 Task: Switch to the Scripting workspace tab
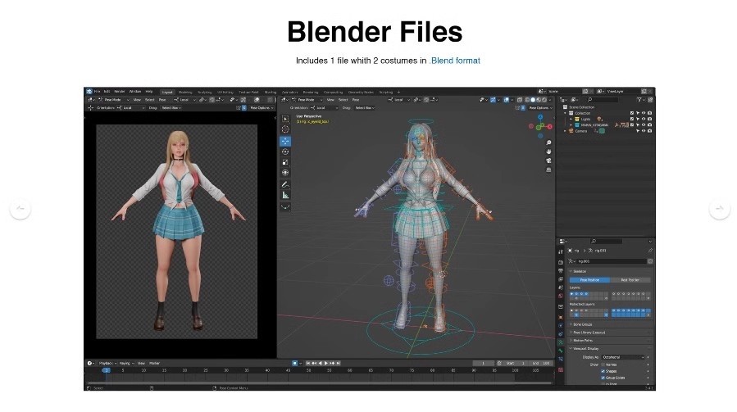(x=386, y=92)
